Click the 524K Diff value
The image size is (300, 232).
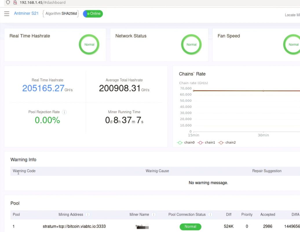(x=229, y=227)
